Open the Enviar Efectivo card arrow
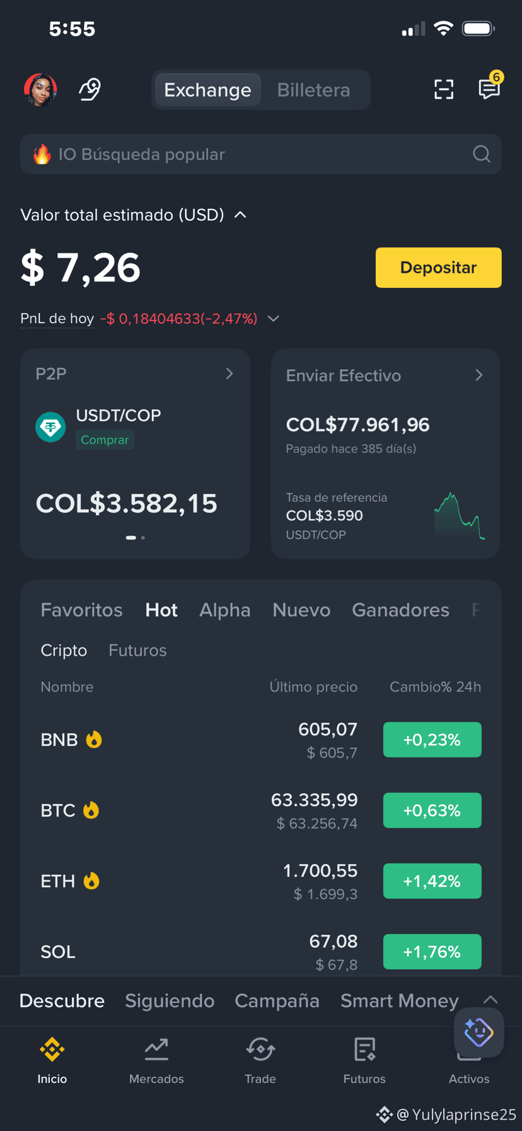 coord(479,375)
